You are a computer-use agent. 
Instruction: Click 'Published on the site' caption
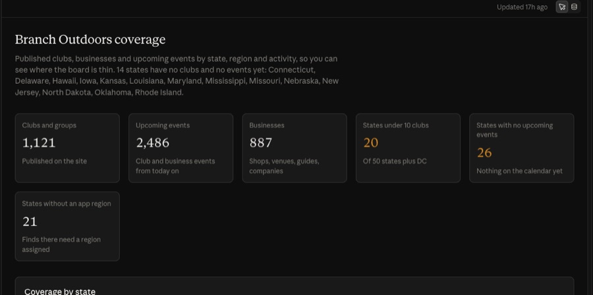(x=55, y=161)
